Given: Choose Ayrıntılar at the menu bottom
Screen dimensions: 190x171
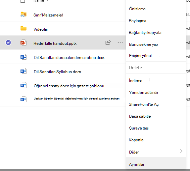Looking at the screenshot, I should coord(137,164).
